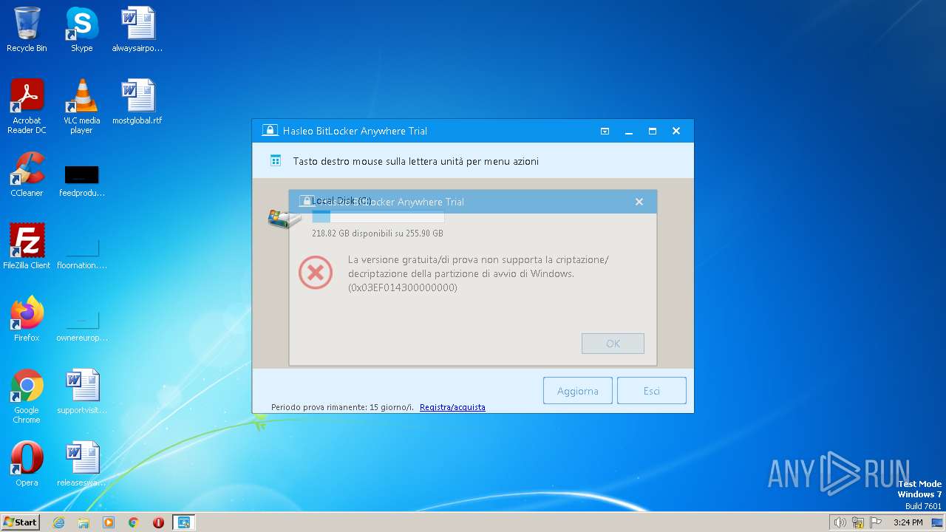Click the Show desktop button
The height and width of the screenshot is (532, 946).
[x=938, y=522]
